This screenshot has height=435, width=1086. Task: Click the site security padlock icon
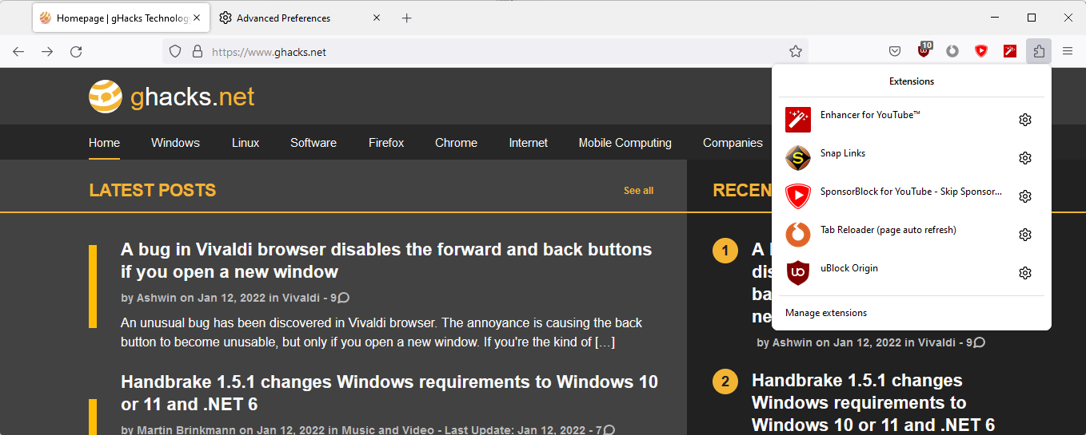click(198, 51)
